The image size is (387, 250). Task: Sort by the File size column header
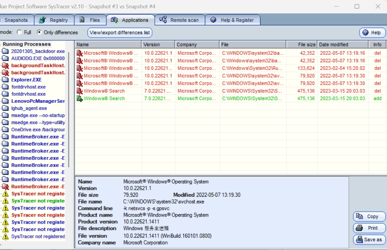302,44
